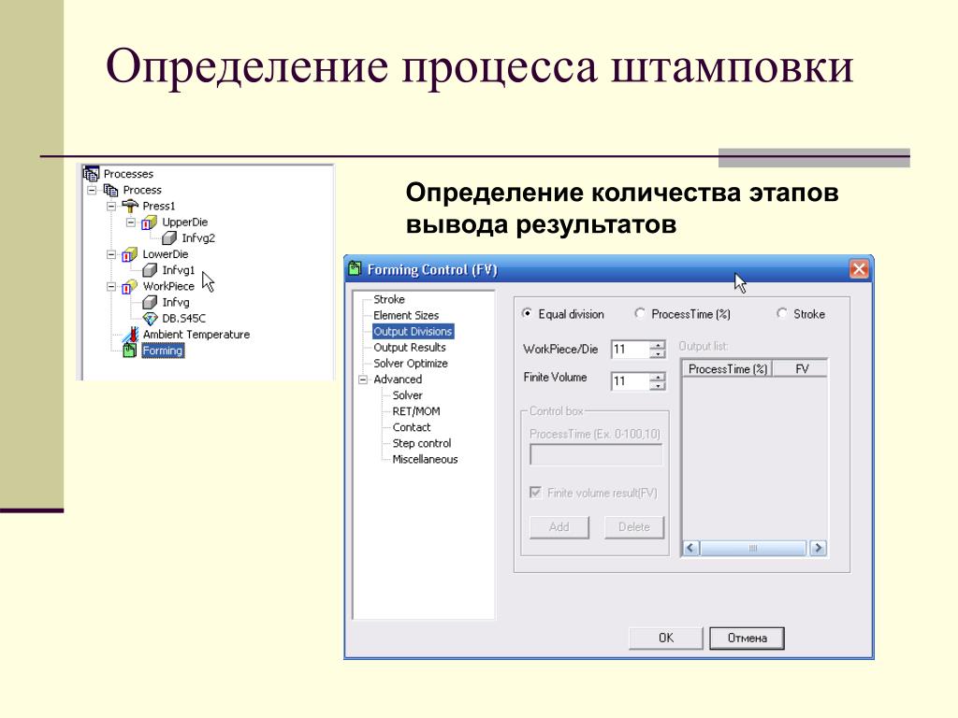This screenshot has width=958, height=718.
Task: Open the Stroke settings page
Action: (389, 299)
